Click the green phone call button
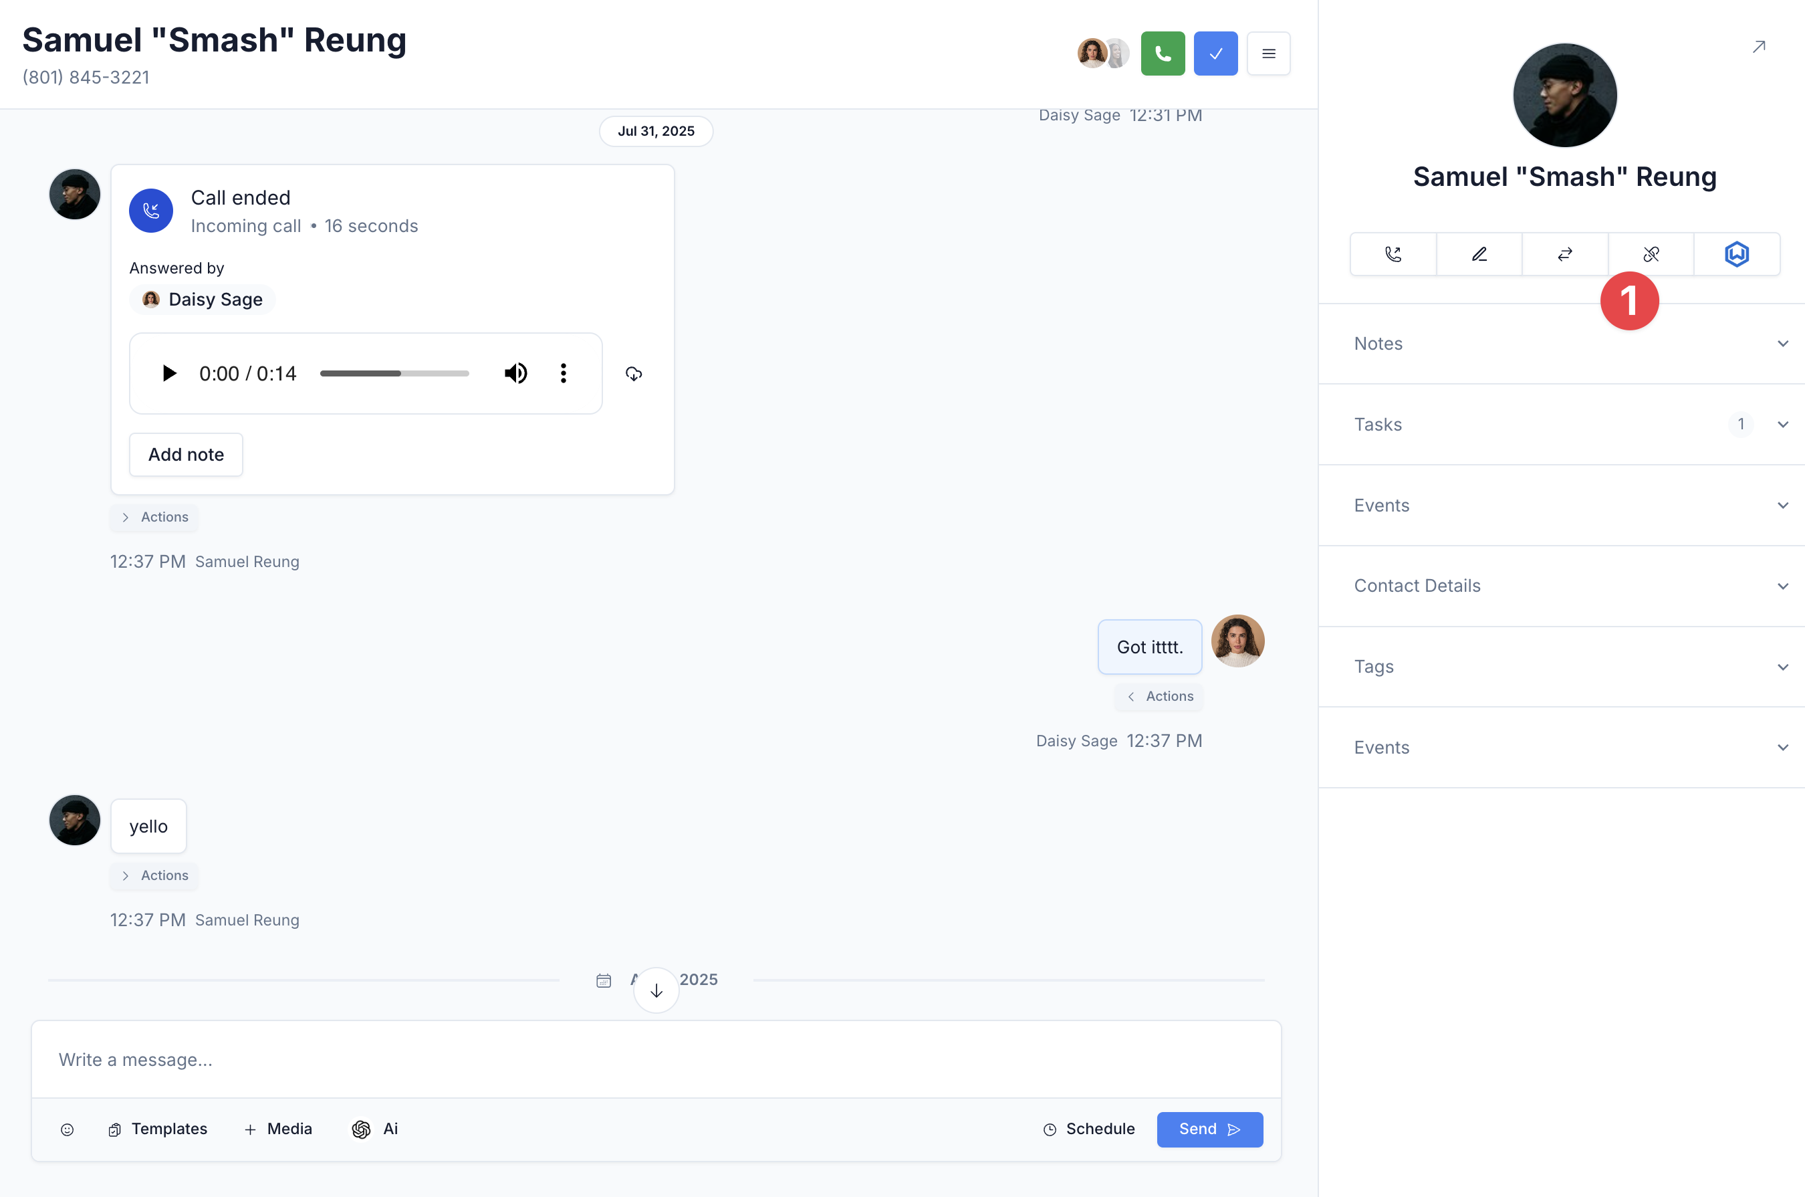Viewport: 1805px width, 1197px height. pos(1162,53)
